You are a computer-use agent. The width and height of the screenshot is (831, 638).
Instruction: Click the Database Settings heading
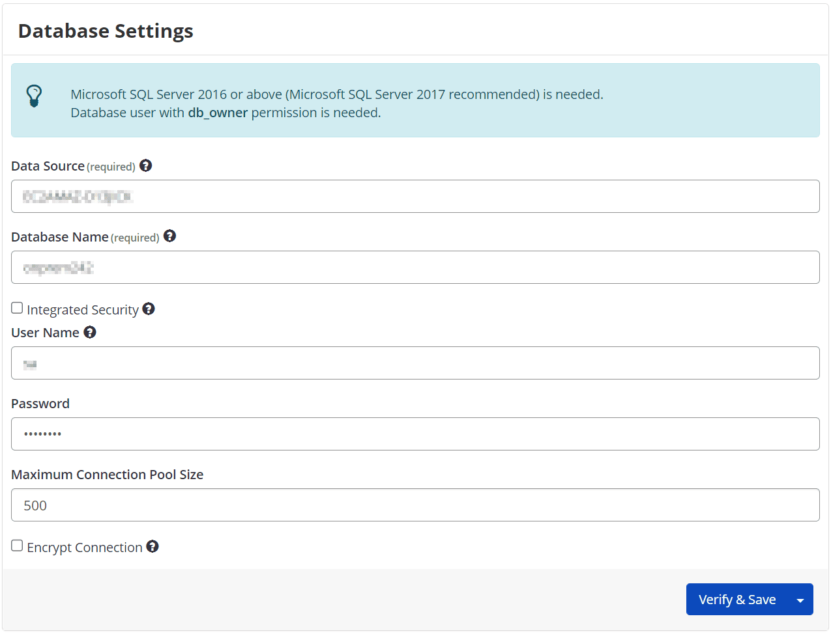[105, 31]
